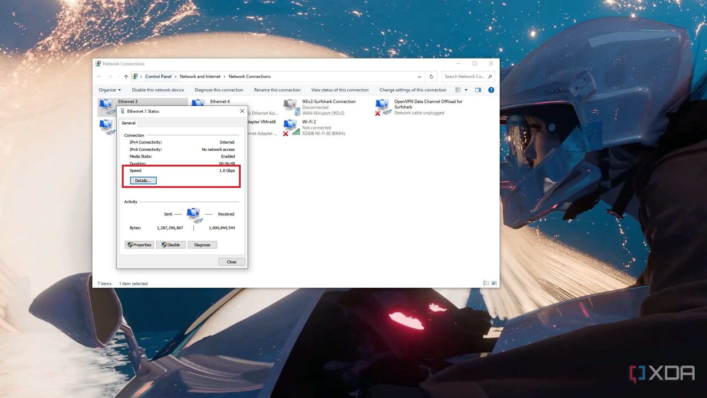Click the Diagnose button in status dialog
Image resolution: width=707 pixels, height=398 pixels.
click(202, 245)
